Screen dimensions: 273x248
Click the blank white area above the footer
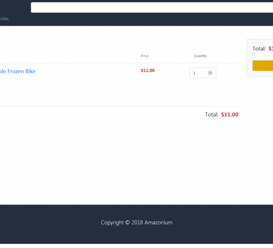tap(124, 165)
